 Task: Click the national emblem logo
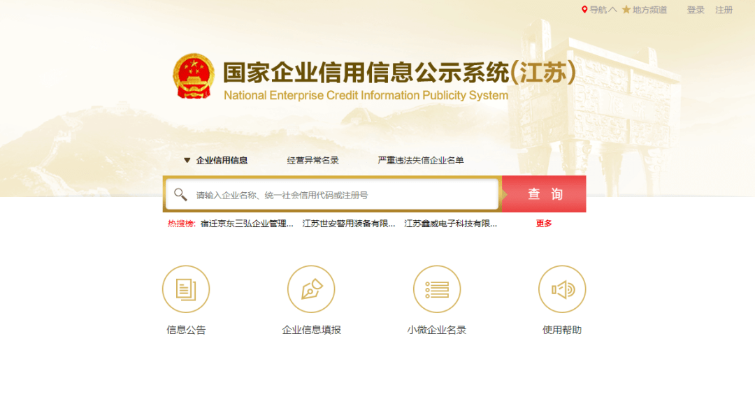click(194, 77)
